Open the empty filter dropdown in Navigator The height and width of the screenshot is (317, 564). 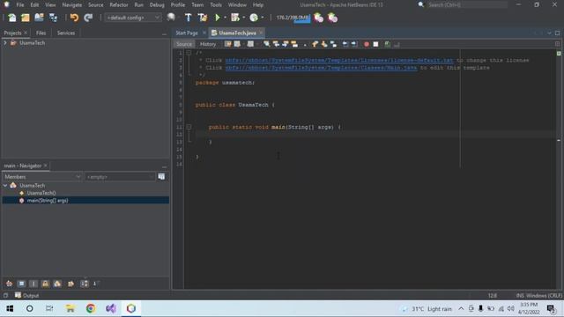[120, 177]
